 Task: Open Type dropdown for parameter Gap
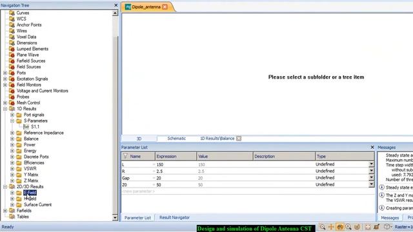(x=371, y=178)
